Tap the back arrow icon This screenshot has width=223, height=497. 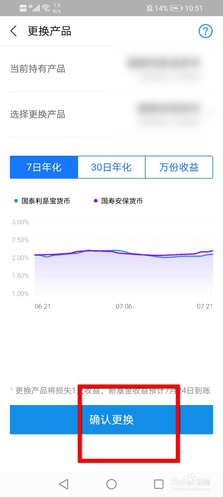tap(14, 31)
